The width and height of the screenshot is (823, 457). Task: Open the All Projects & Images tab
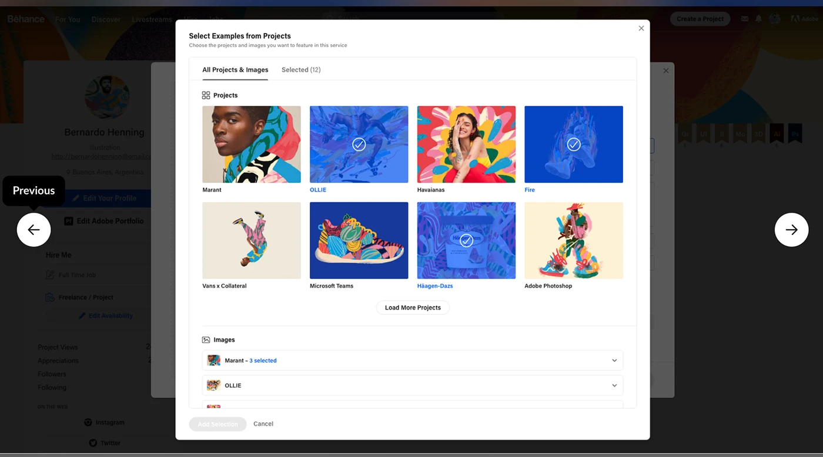pos(235,70)
